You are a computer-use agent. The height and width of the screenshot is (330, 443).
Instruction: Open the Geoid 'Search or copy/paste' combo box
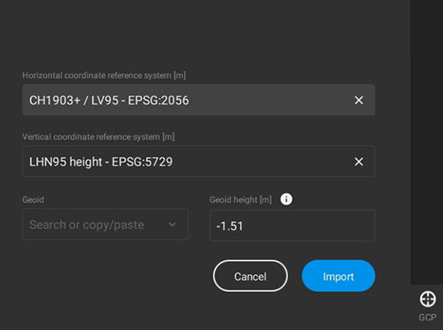point(106,224)
